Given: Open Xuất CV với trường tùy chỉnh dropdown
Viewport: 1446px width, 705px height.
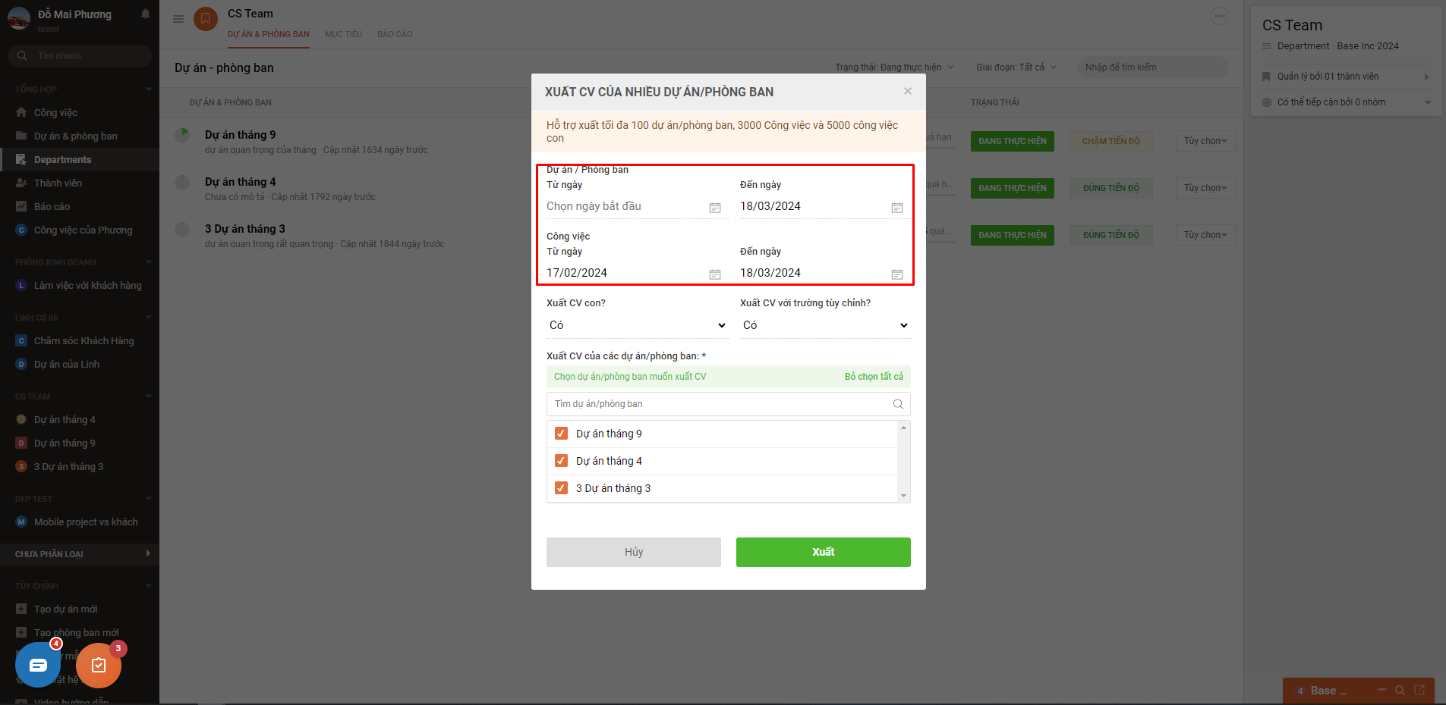Looking at the screenshot, I should click(825, 325).
